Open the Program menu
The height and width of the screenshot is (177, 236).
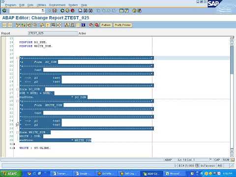[x=10, y=5]
